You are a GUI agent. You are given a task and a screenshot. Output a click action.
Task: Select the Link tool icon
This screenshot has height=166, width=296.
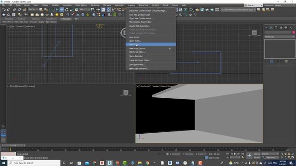coord(14,10)
